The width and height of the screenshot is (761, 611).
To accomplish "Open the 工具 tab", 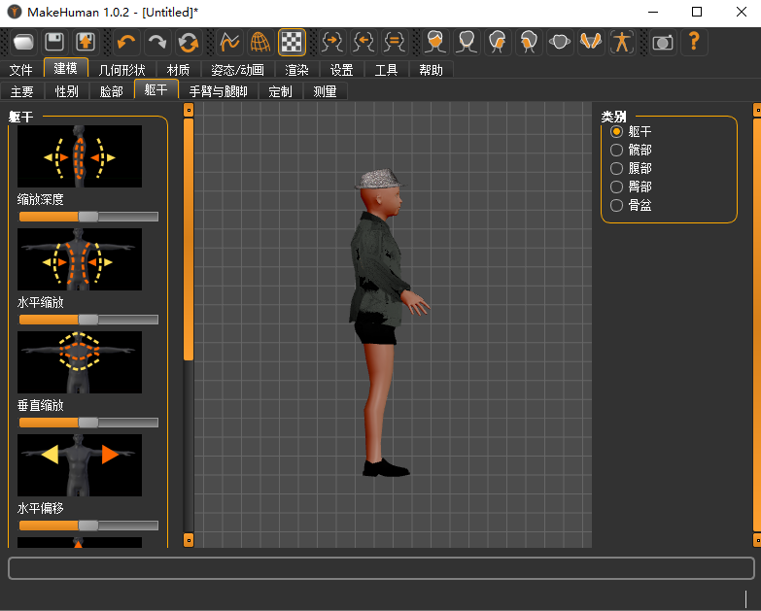I will pyautogui.click(x=386, y=70).
